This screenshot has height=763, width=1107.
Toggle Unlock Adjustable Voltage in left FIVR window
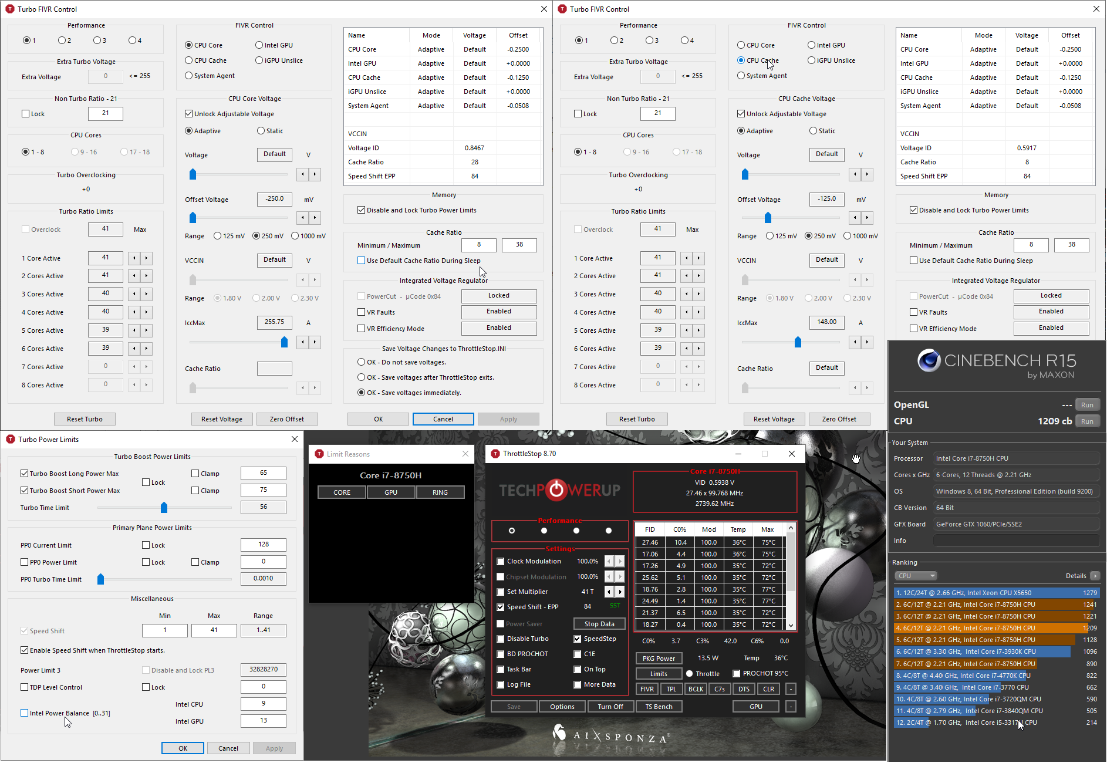189,114
